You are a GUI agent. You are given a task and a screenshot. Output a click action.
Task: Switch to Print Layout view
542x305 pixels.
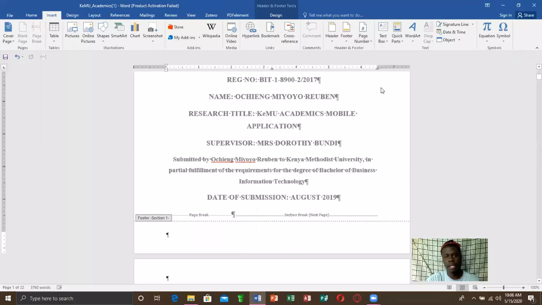click(x=462, y=288)
